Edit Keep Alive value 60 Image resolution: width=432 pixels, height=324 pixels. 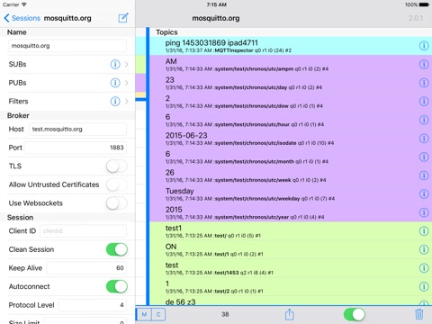(x=86, y=268)
